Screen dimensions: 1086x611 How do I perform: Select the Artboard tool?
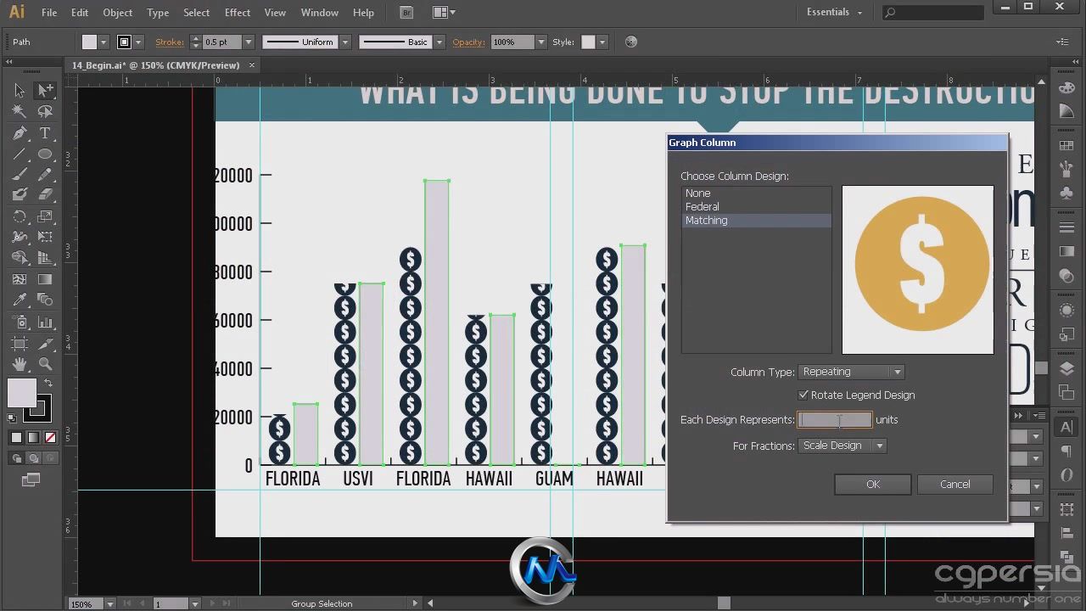click(x=20, y=343)
